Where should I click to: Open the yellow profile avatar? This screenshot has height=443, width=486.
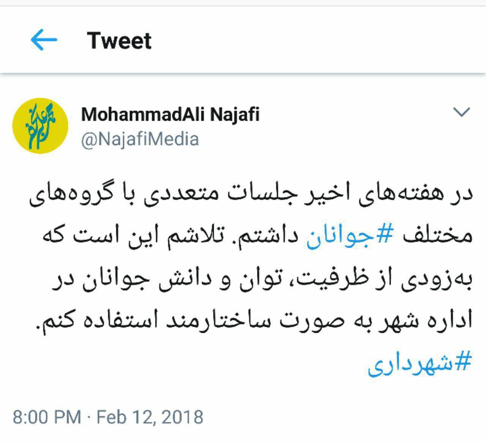40,125
